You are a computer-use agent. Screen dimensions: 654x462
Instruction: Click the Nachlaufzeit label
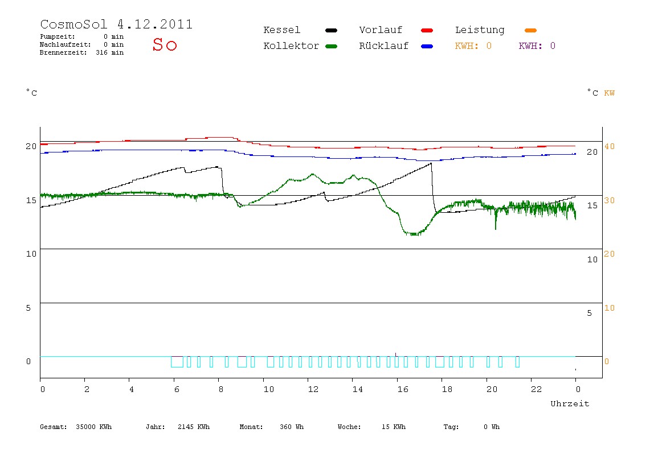coord(65,44)
